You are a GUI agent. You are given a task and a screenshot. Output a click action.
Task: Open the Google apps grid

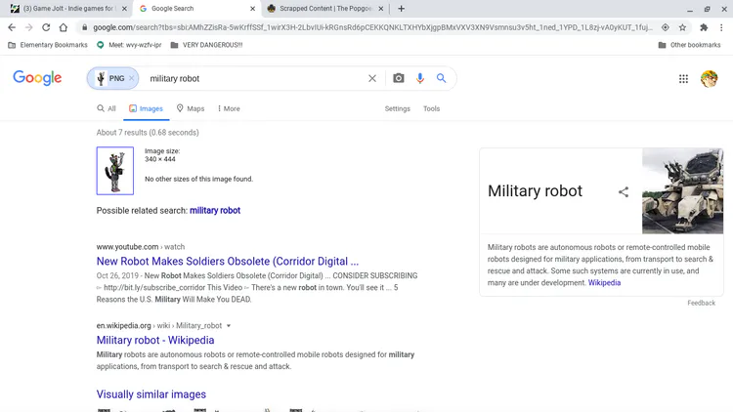pyautogui.click(x=683, y=79)
